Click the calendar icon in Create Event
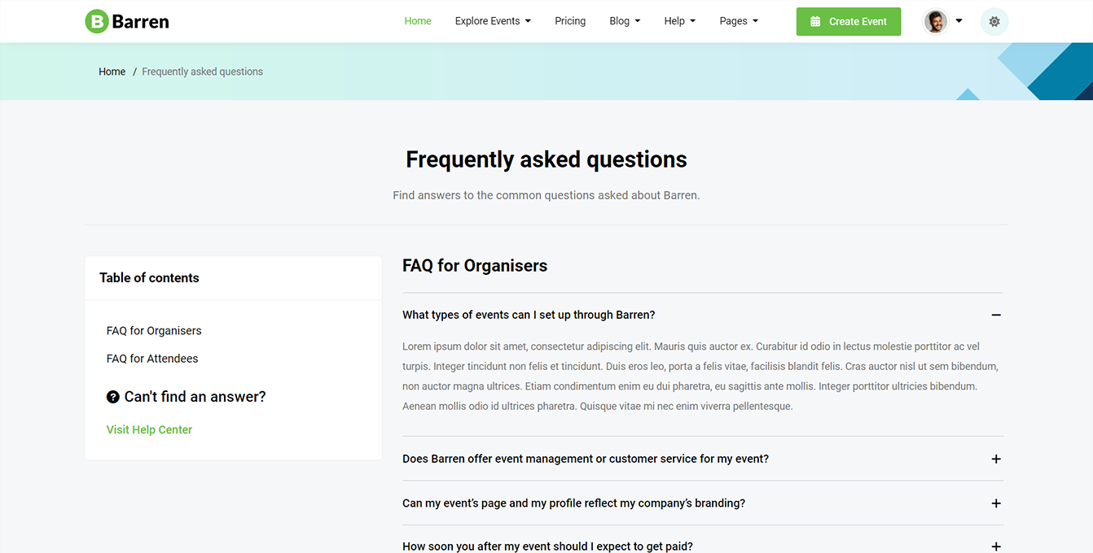 (x=815, y=22)
